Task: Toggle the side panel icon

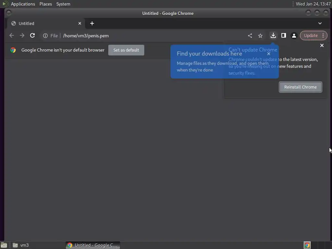Action: pos(284,35)
